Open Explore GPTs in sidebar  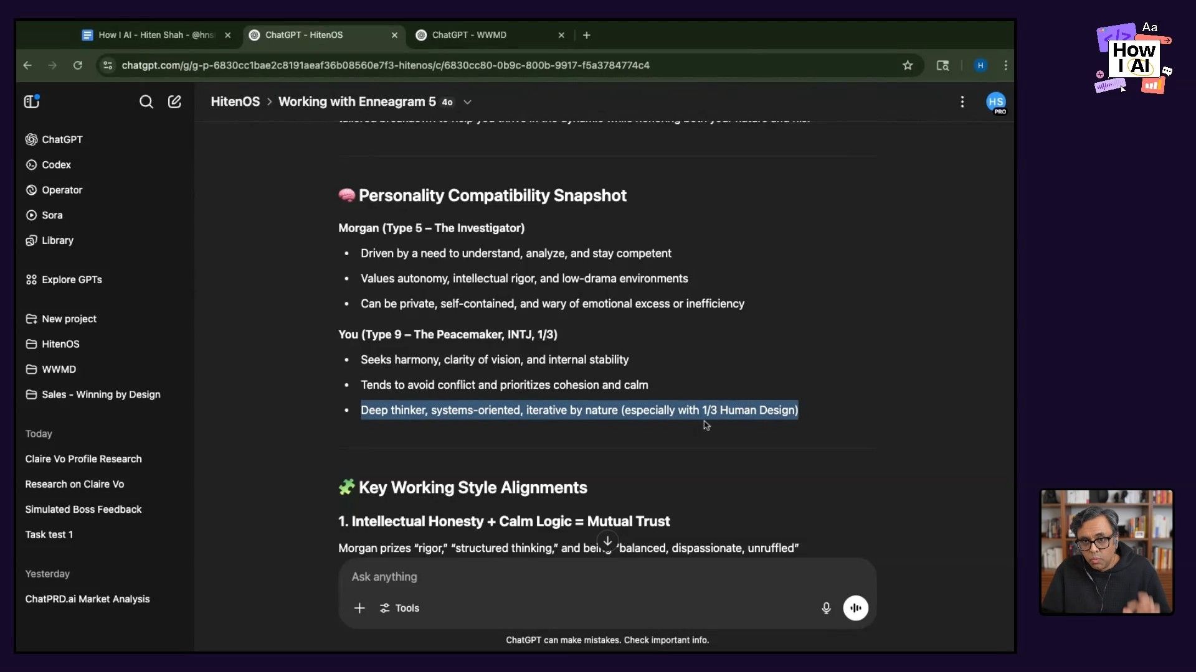(64, 279)
